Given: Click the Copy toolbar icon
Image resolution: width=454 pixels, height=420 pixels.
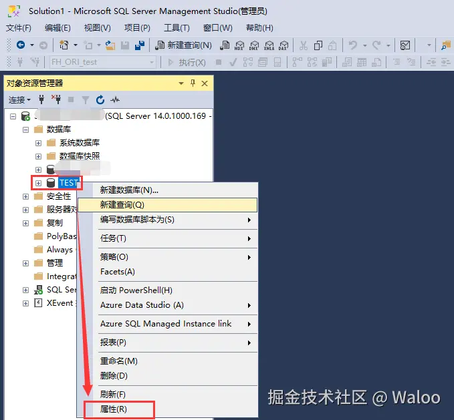Looking at the screenshot, I should pos(318,45).
